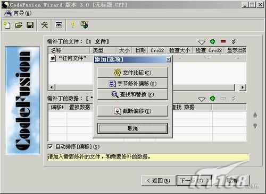The image size is (266, 194).
Task: Click the move up arrow icon
Action: point(255,114)
